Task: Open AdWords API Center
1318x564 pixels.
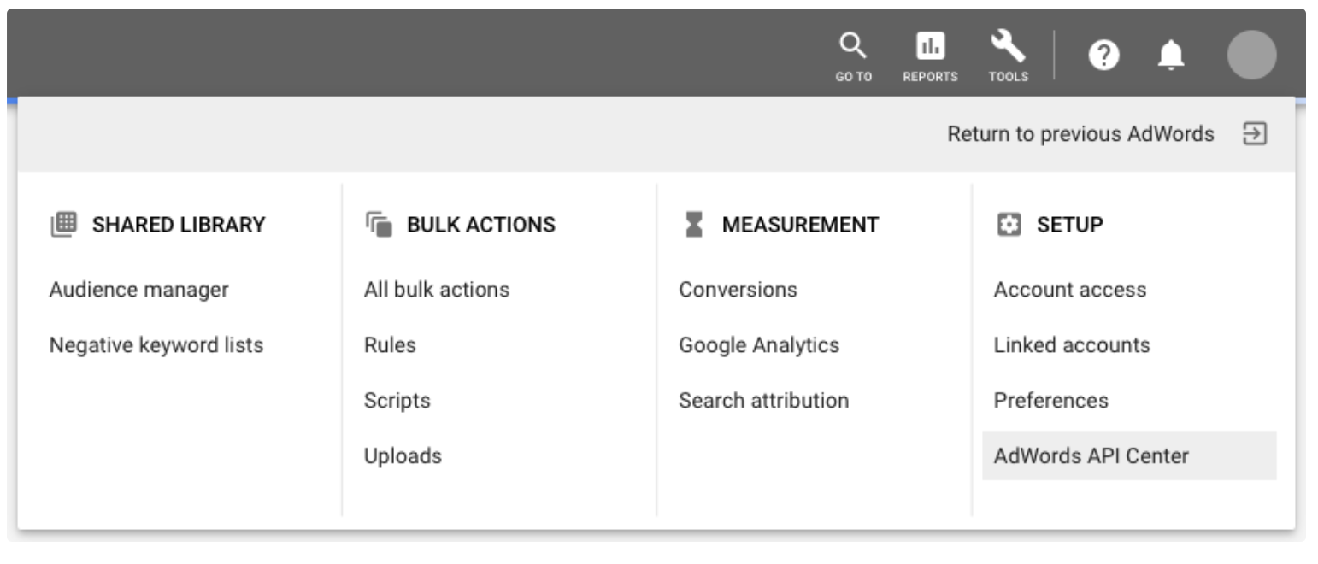Action: 1091,456
